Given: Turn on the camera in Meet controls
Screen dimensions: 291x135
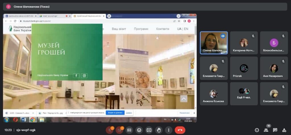Looking at the screenshot, I should tap(120, 130).
